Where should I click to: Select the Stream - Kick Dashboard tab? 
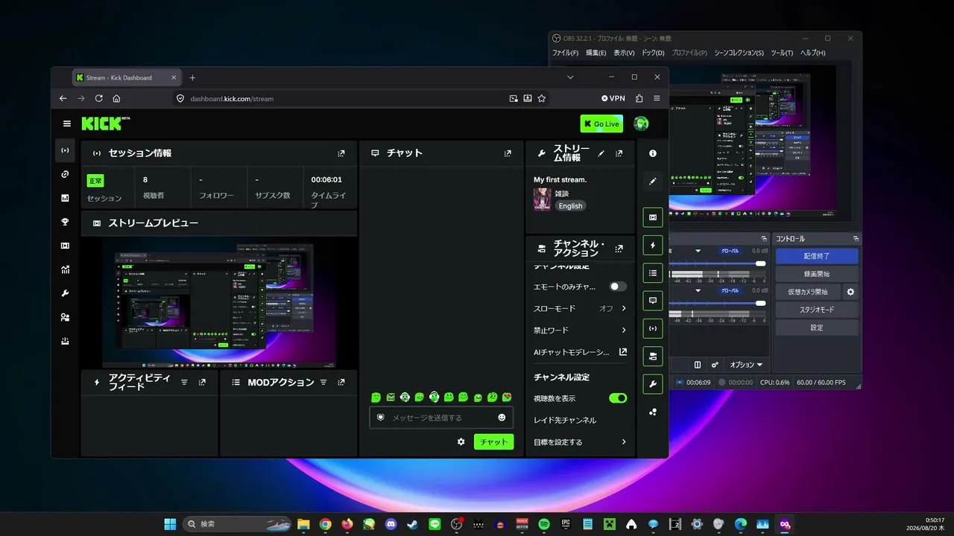click(x=127, y=77)
